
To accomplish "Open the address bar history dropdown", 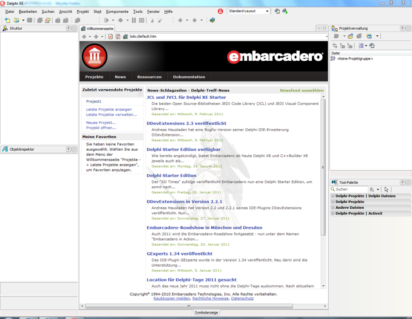I will 327,37.
